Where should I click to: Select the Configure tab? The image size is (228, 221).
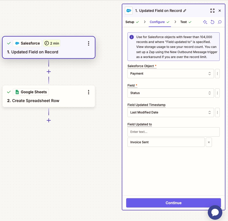coord(160,22)
